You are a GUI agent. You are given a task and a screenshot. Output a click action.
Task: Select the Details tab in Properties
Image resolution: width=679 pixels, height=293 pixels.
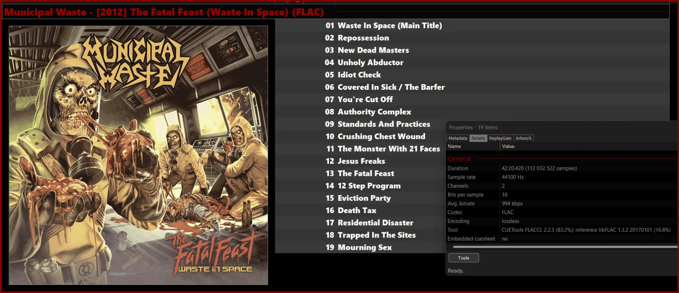pyautogui.click(x=478, y=138)
